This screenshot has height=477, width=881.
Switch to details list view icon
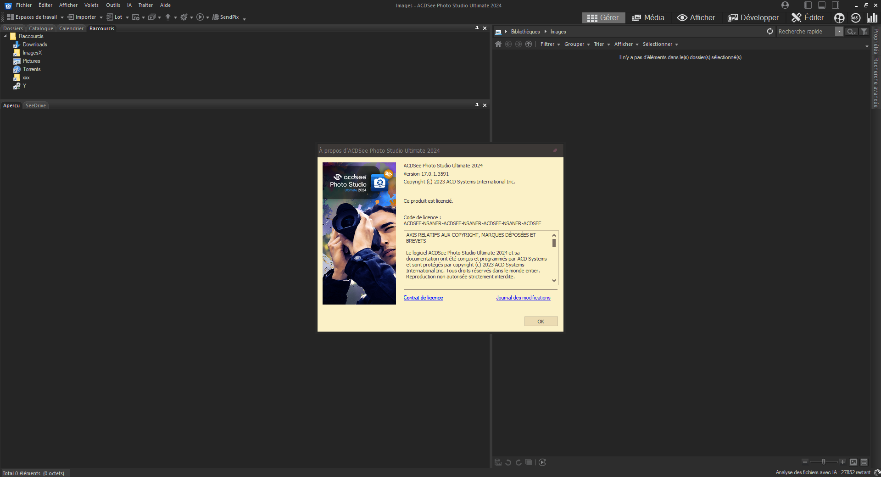[x=864, y=462]
